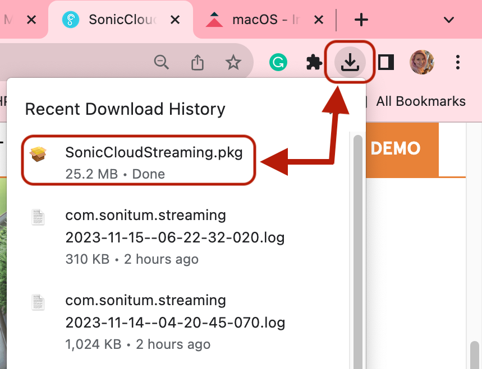Bookmark this page with the star icon
482x369 pixels.
233,62
